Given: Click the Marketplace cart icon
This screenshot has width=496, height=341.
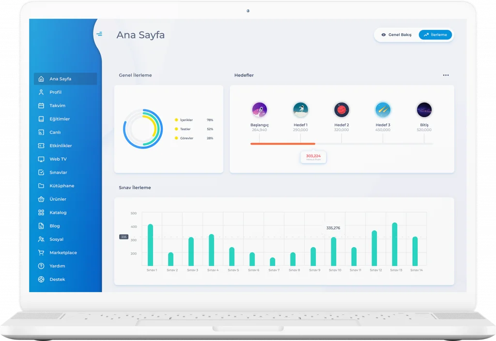Looking at the screenshot, I should 41,253.
